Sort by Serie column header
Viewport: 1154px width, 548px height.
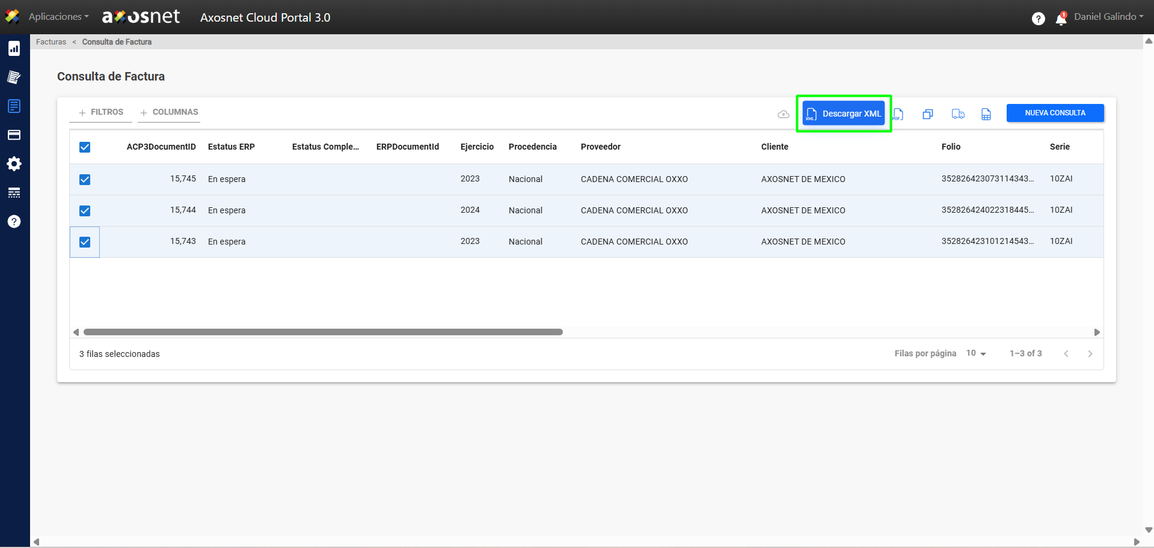[1060, 147]
